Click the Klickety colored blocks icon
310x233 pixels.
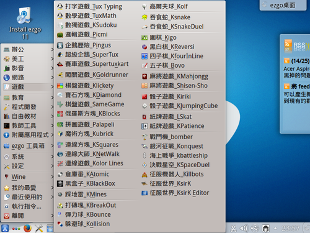point(60,86)
